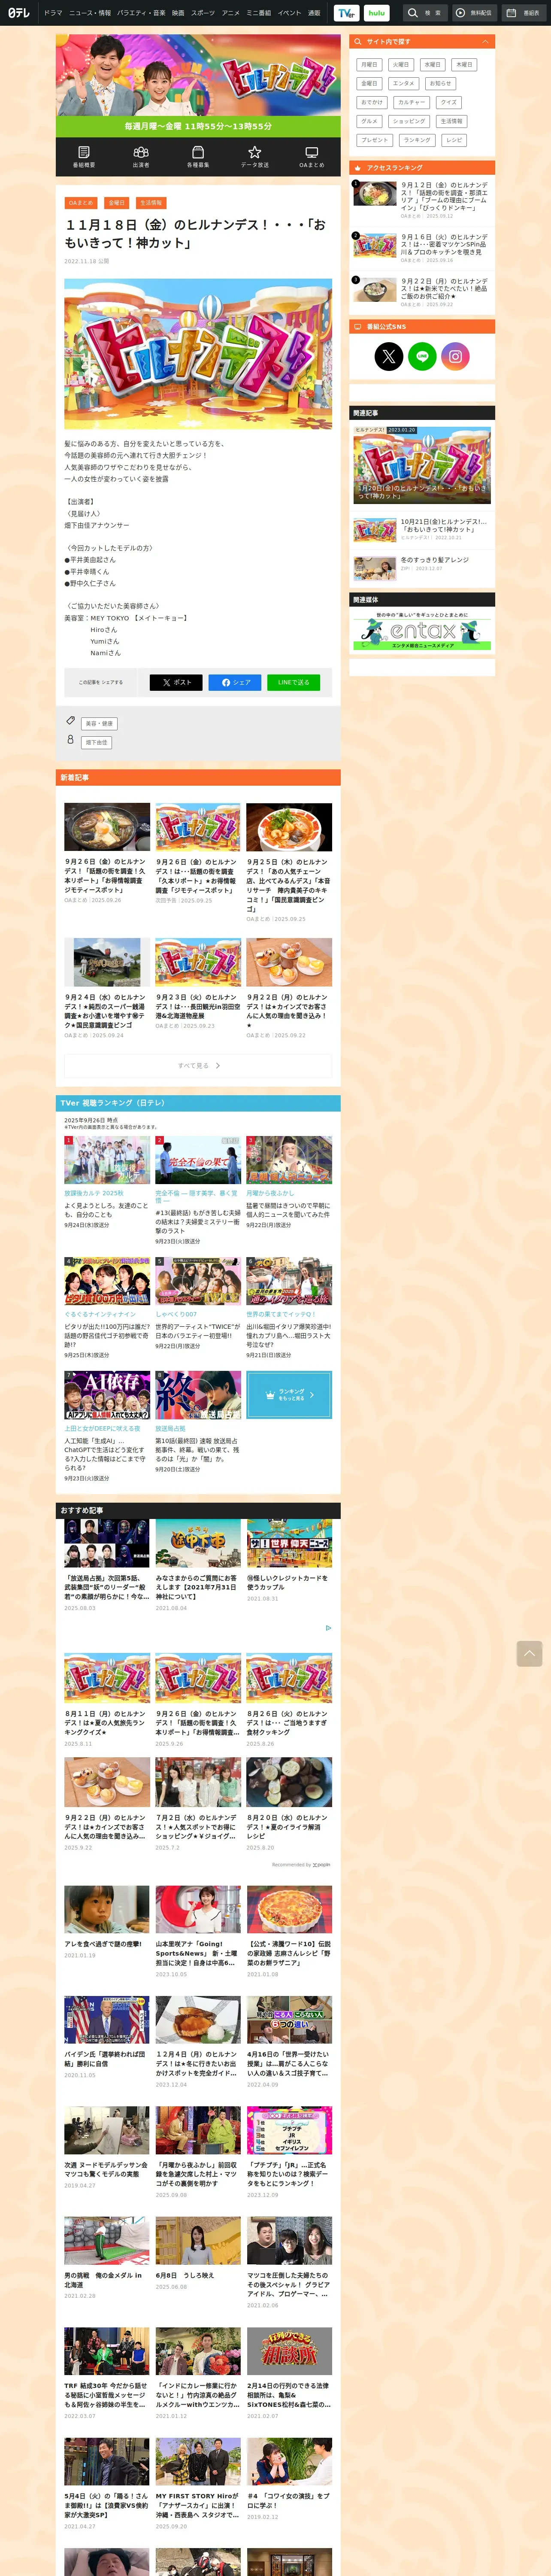This screenshot has height=2576, width=551.
Task: Filter by the カルチャー tag
Action: (x=412, y=102)
